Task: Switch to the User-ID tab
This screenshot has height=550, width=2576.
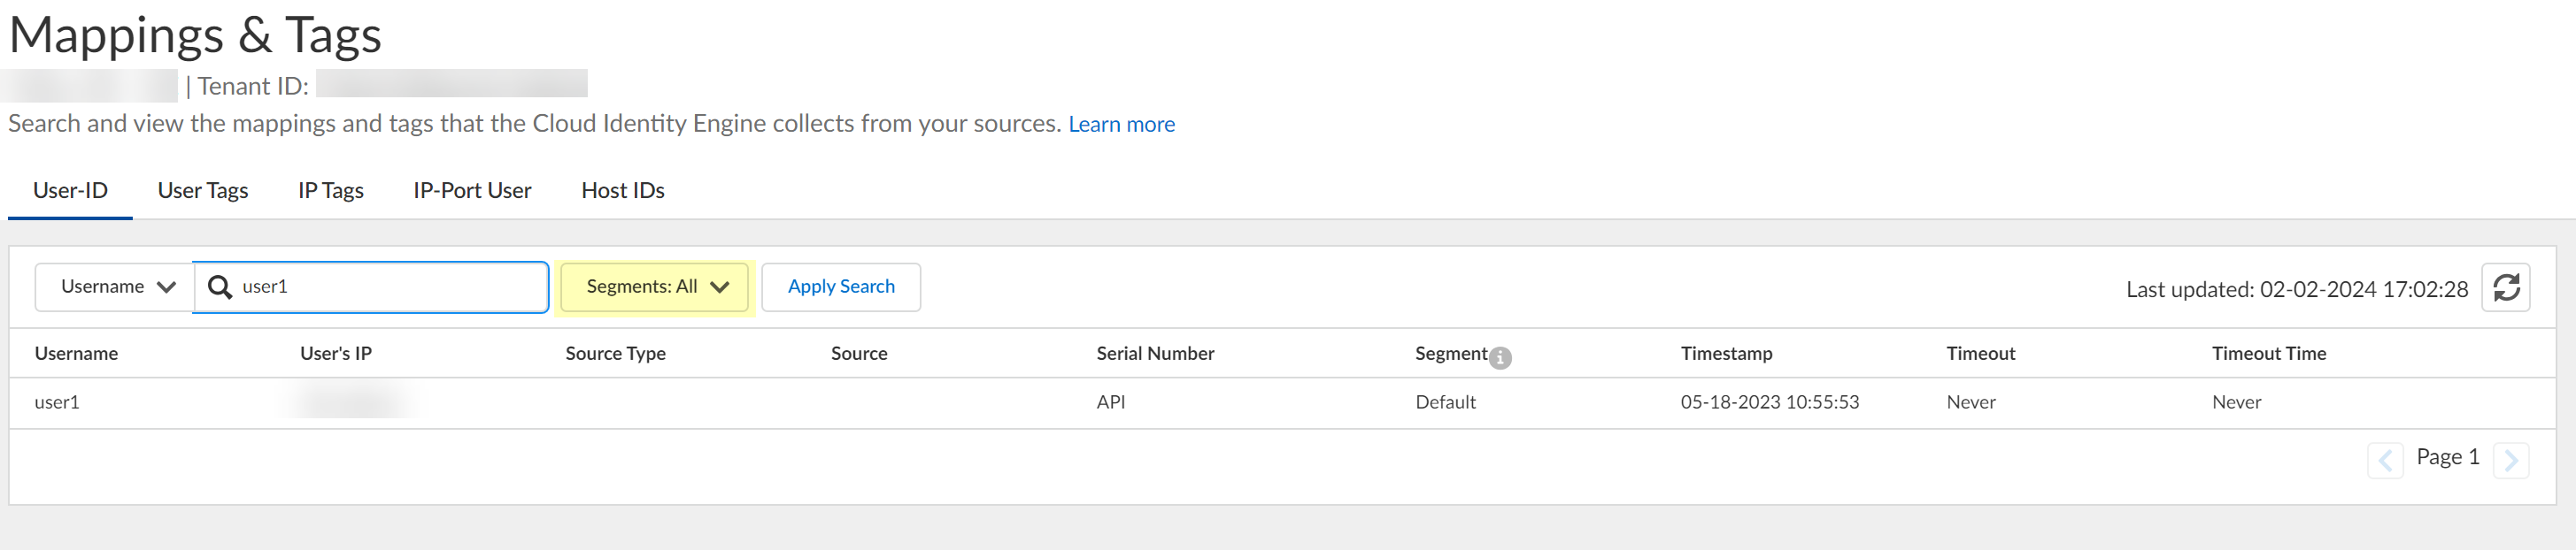Action: [70, 191]
